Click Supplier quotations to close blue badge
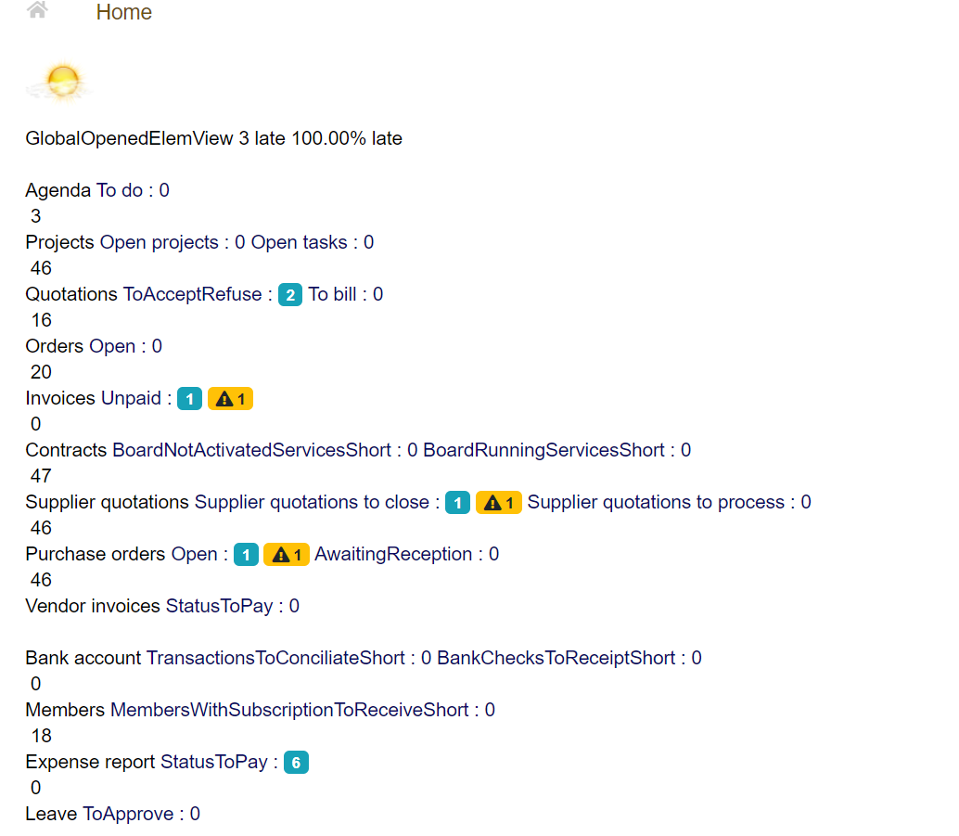The image size is (959, 836). coord(457,503)
